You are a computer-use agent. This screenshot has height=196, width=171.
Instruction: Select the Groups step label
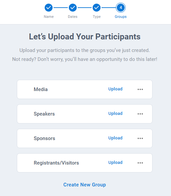click(121, 17)
